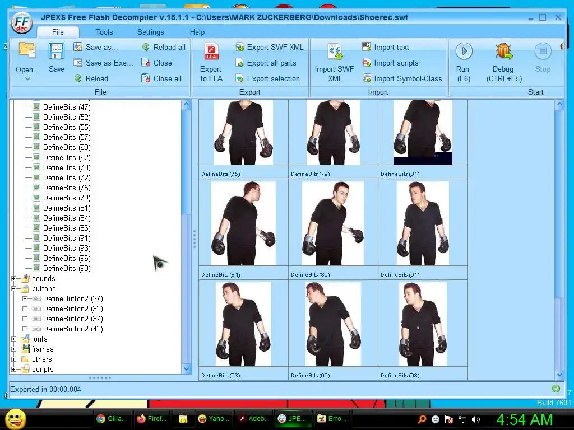574x430 pixels.
Task: Select DefineBits (47) in the tree
Action: 67,107
